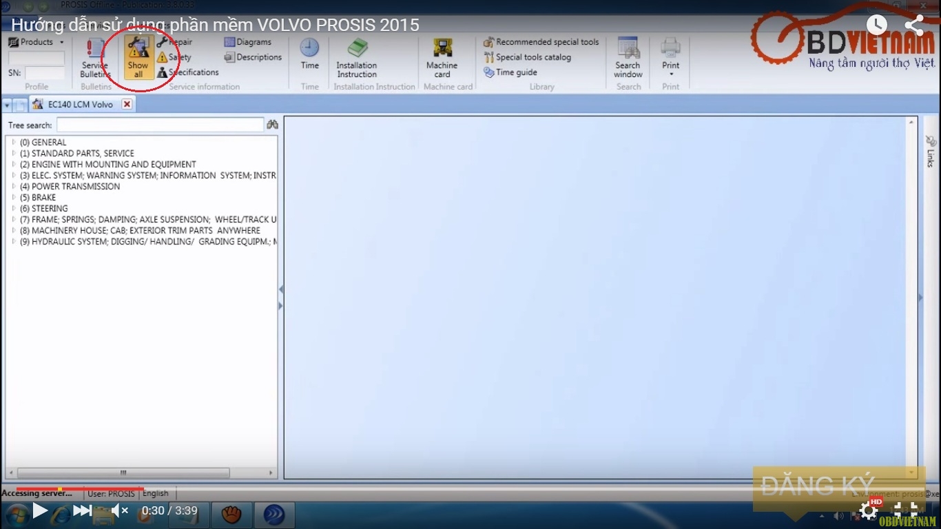
Task: Filter by Safety information
Action: pyautogui.click(x=174, y=57)
